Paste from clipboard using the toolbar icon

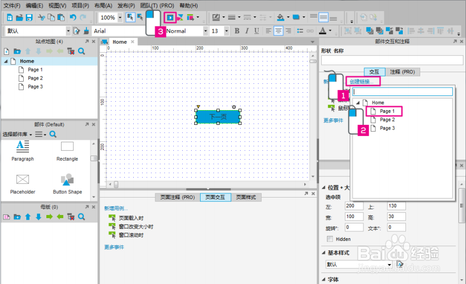(61, 17)
